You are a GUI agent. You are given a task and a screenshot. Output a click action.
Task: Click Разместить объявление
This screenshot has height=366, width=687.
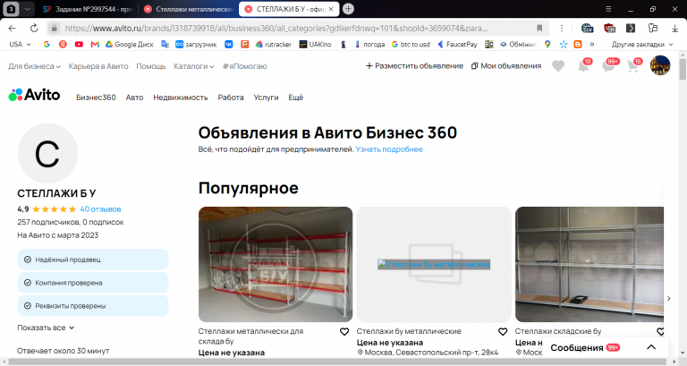(x=414, y=65)
